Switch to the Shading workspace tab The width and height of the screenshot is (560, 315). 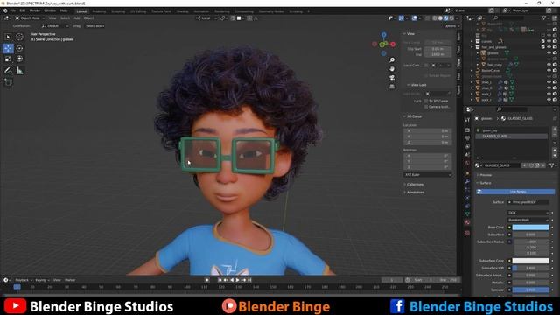click(x=182, y=11)
